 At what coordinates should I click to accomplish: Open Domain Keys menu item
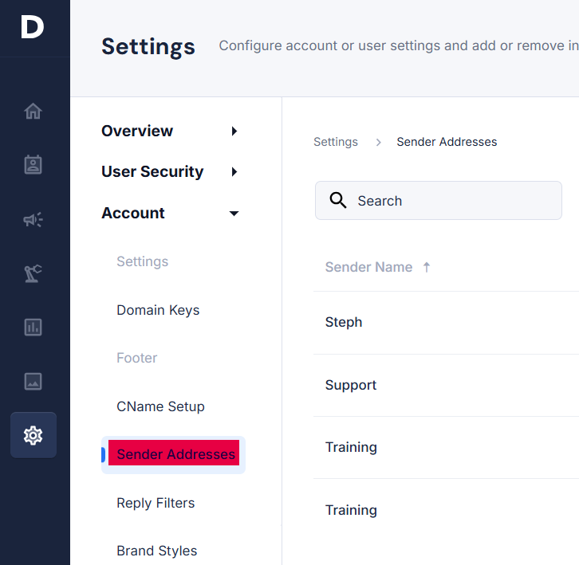click(x=158, y=310)
